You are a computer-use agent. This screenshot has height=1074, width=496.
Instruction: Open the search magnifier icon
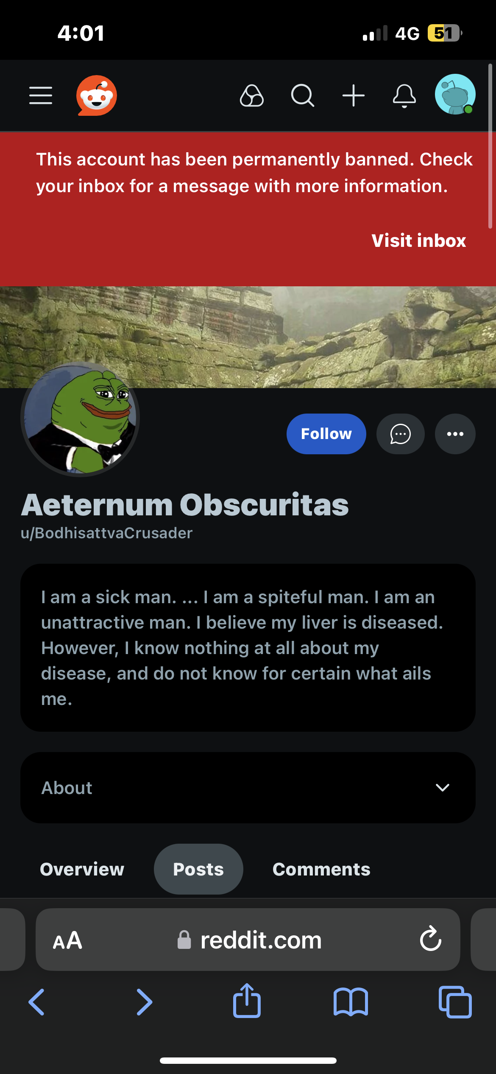click(303, 95)
